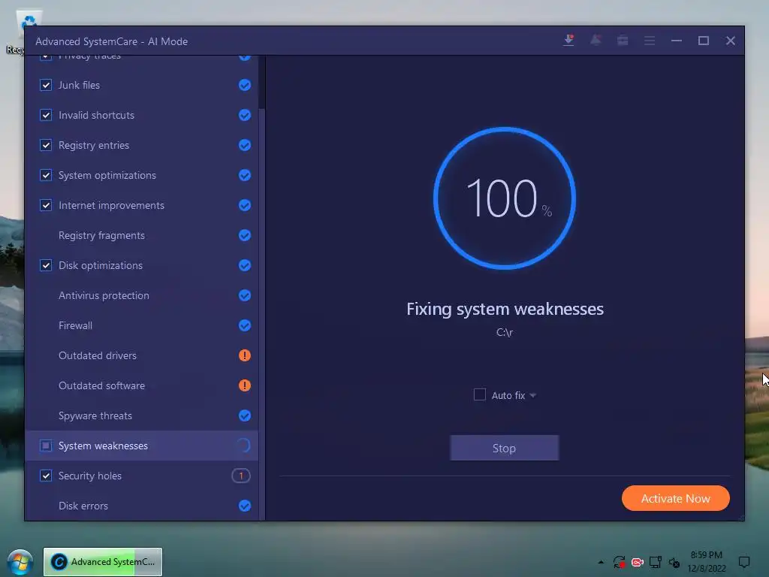Select the Disk errors row label
The width and height of the screenshot is (769, 577).
click(x=83, y=506)
